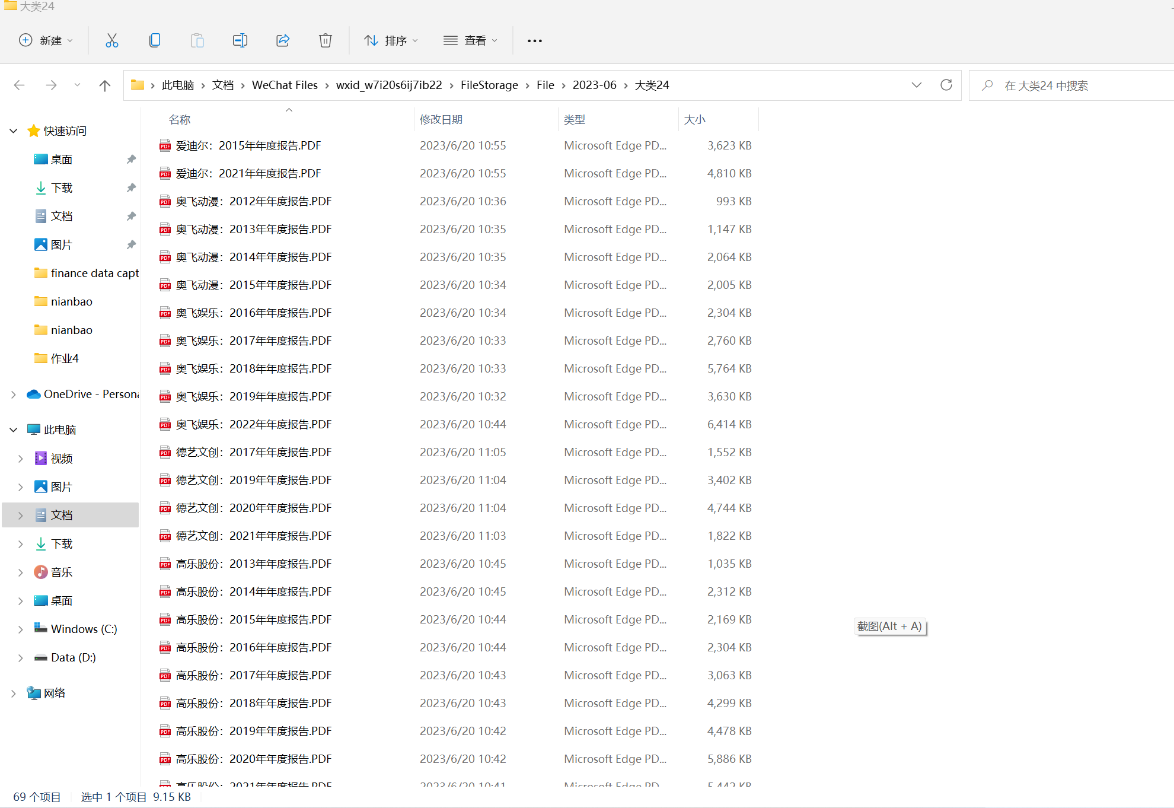Open recent locations chevron next to forward
This screenshot has height=808, width=1174.
[77, 85]
